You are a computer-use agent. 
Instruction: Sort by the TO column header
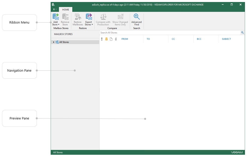tap(148, 39)
